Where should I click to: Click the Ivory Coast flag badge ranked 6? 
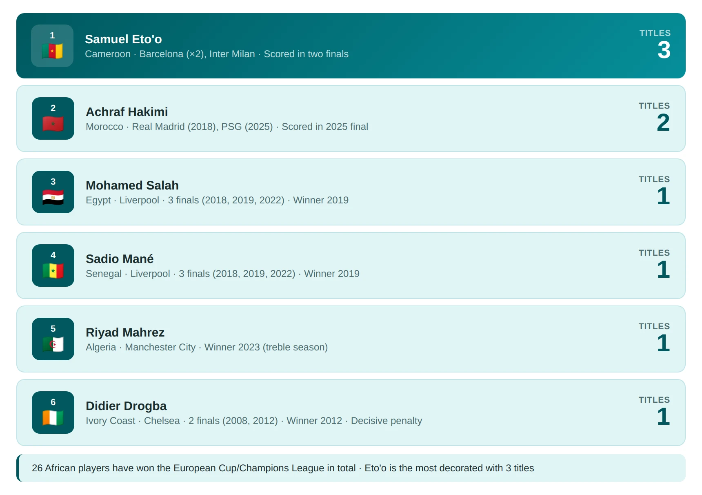pyautogui.click(x=53, y=412)
